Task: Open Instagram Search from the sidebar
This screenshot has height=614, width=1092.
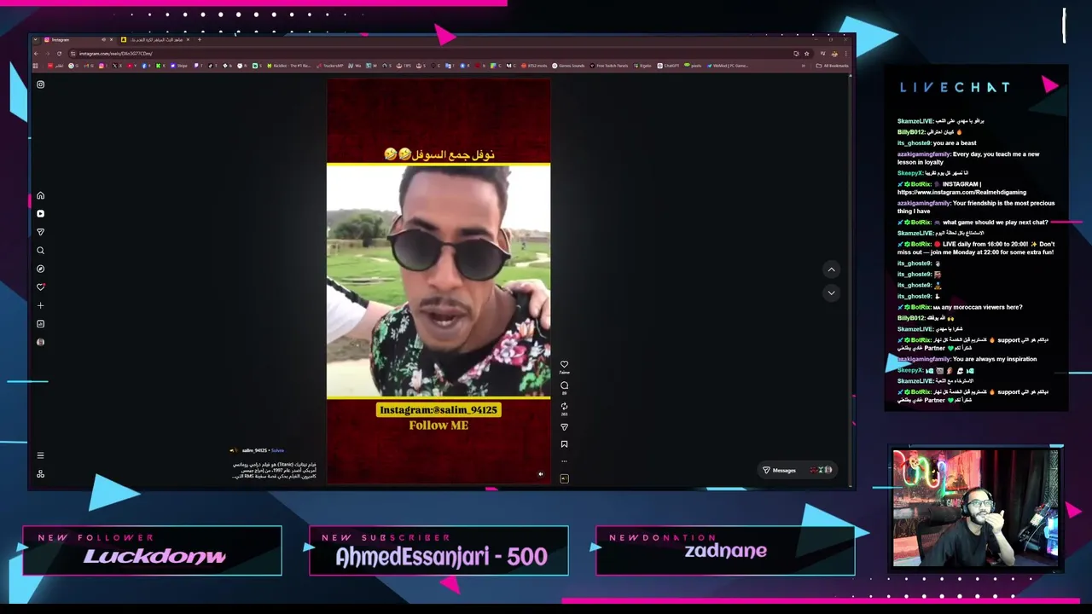Action: (40, 251)
